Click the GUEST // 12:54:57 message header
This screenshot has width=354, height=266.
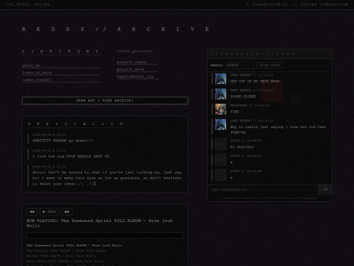click(246, 141)
